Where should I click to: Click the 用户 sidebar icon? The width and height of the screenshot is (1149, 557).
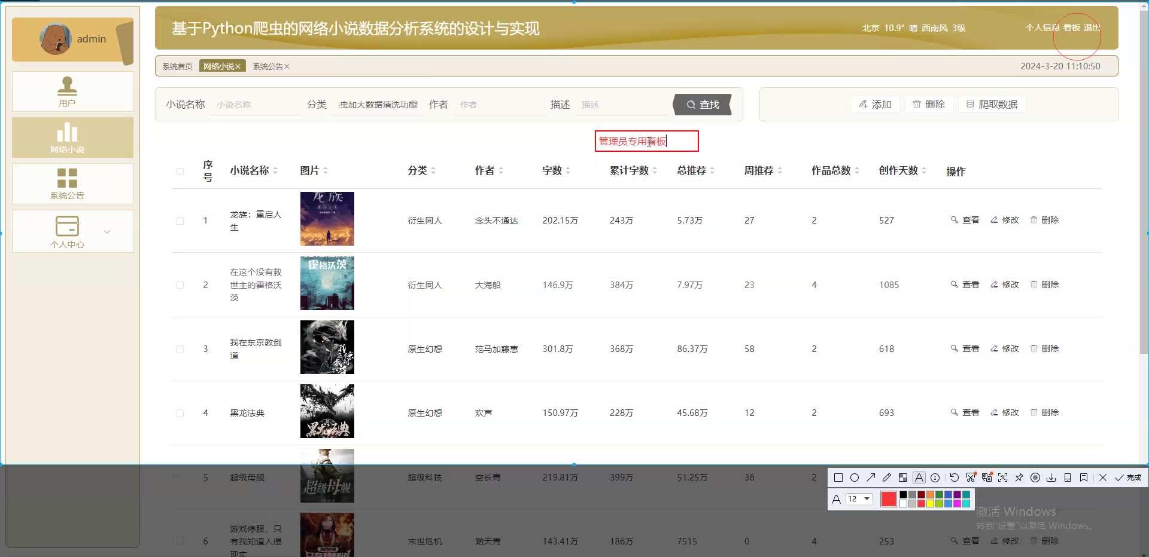[67, 87]
